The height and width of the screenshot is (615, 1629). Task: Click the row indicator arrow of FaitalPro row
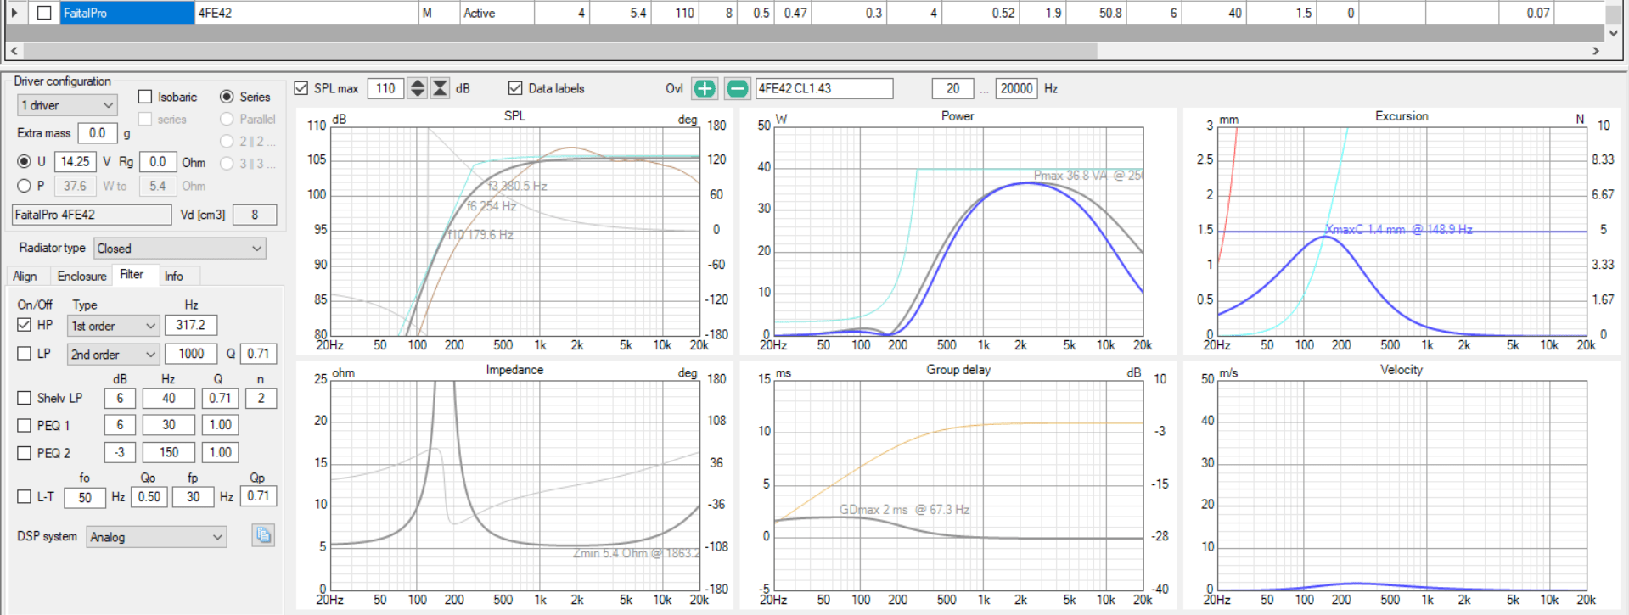(x=14, y=13)
